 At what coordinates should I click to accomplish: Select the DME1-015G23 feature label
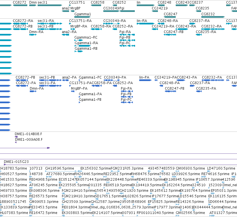[16, 162]
